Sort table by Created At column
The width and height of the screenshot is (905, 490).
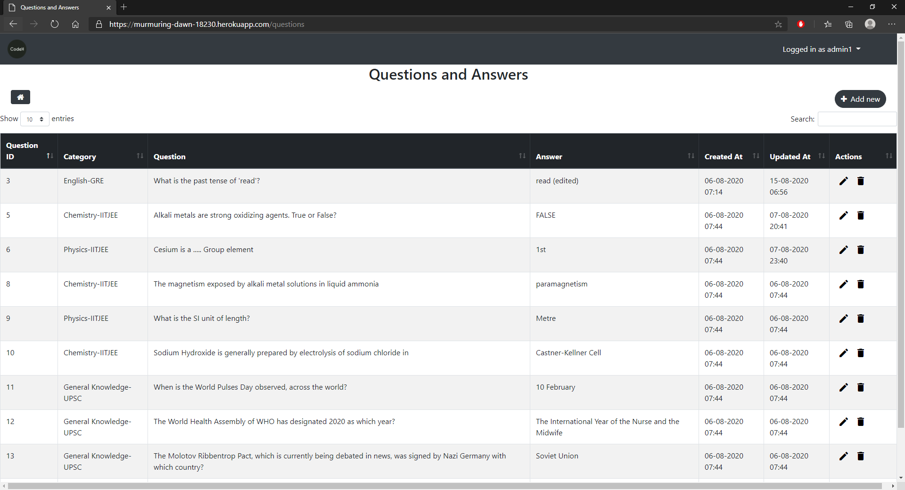(731, 151)
